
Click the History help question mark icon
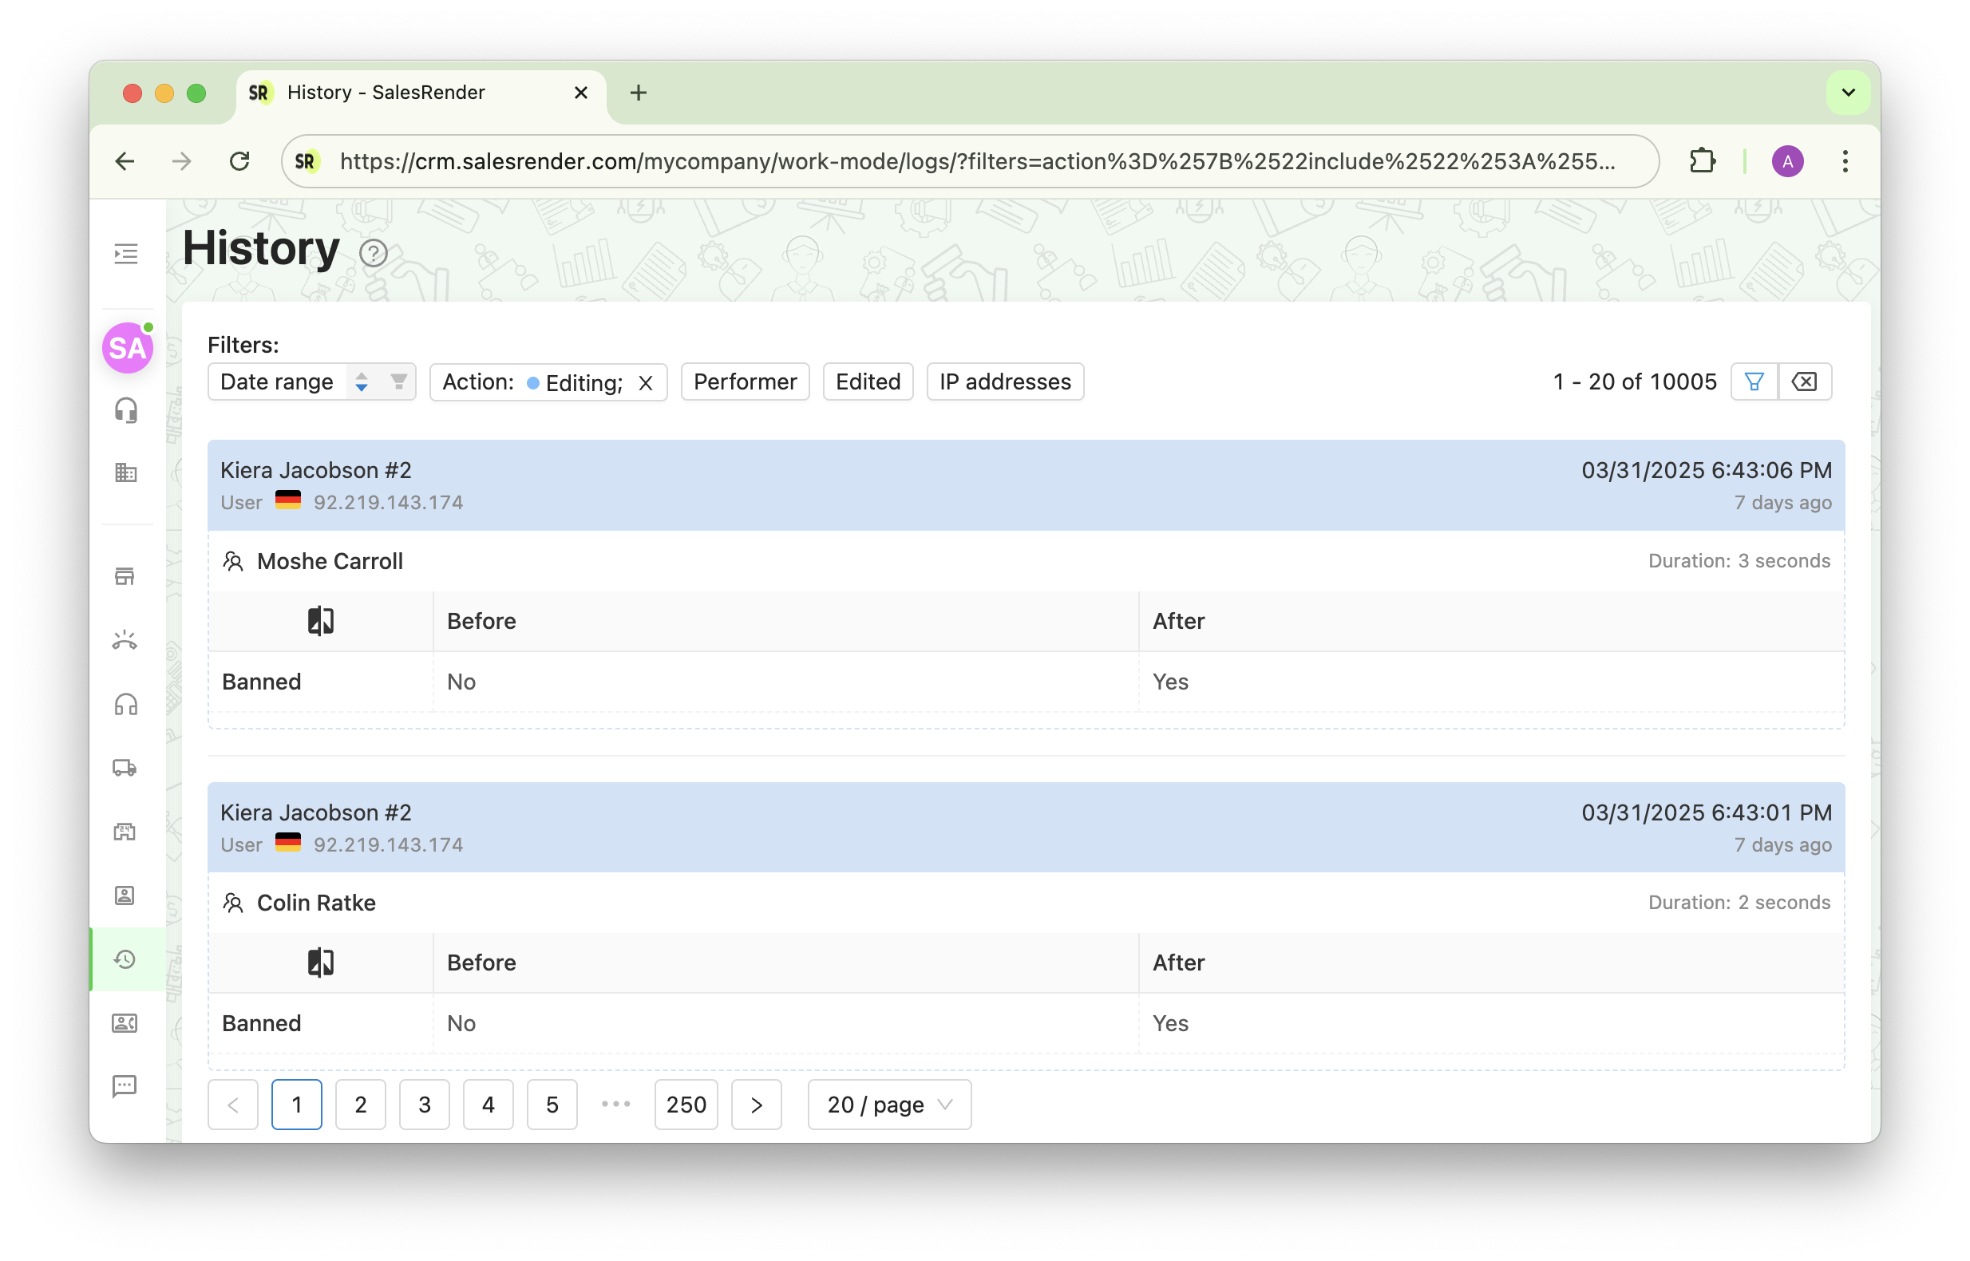point(374,254)
